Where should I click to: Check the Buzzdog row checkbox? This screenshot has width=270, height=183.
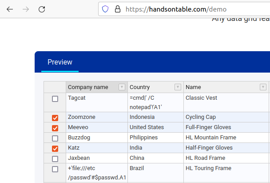pos(55,138)
